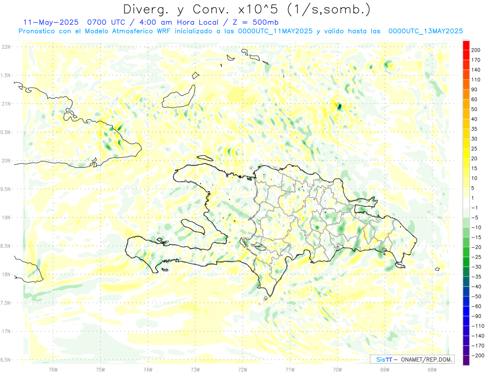Click the '21N' latitude label
Screen dimensions: 485x375
(6, 104)
